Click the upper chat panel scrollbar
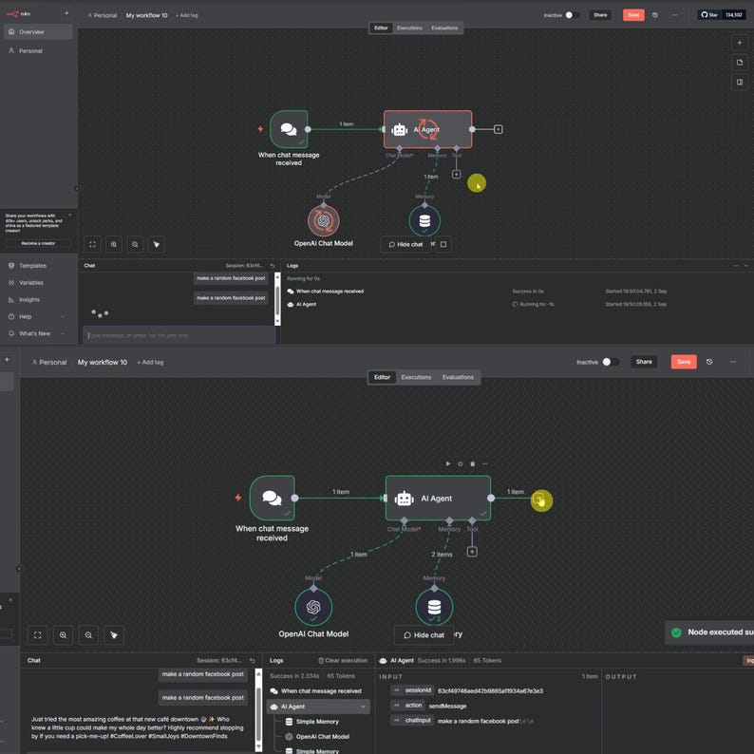 point(277,299)
